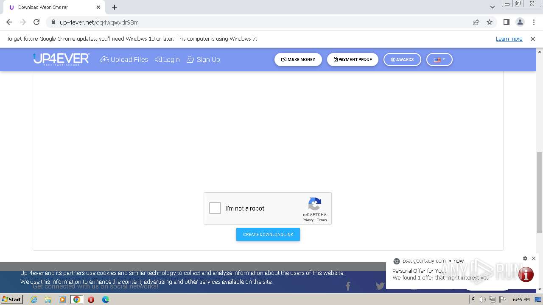
Task: Open the Sign Up page
Action: (x=203, y=60)
